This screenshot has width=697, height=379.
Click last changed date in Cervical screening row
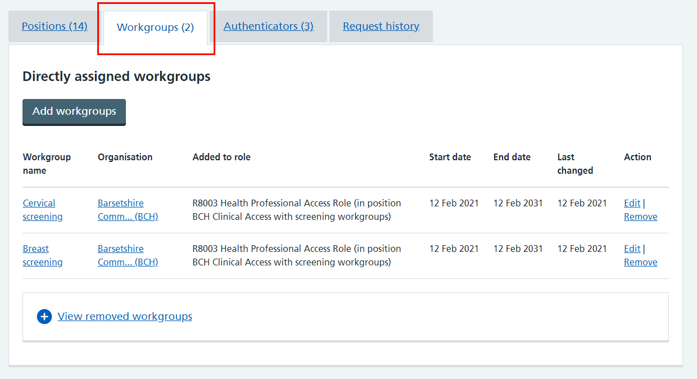pos(582,203)
